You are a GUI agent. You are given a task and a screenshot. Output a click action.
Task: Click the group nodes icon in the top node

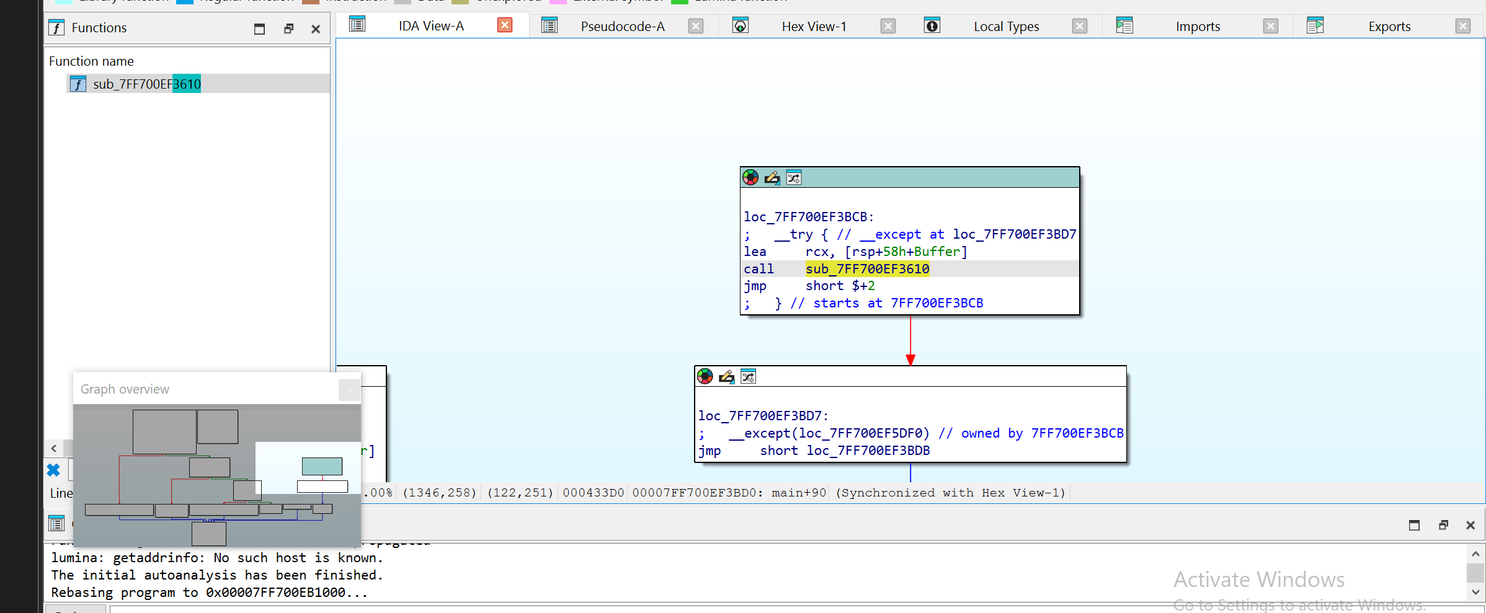pyautogui.click(x=794, y=178)
